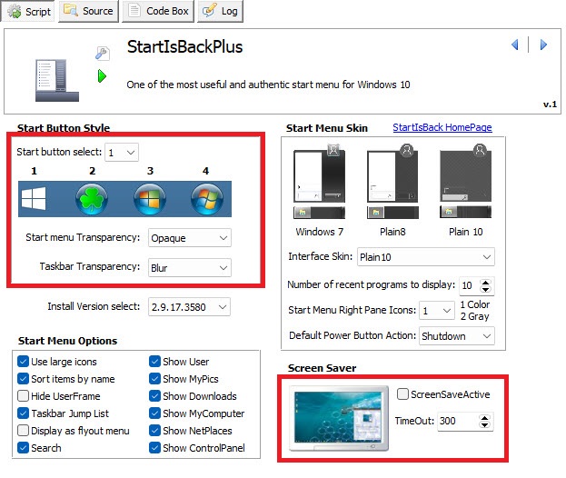566x478 pixels.
Task: Pick the number 4 Windows 7 orb
Action: coord(207,199)
